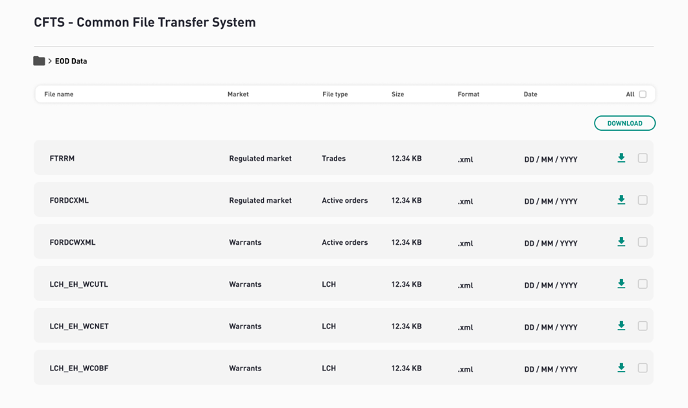The height and width of the screenshot is (408, 688).
Task: Check the LCH_EH_WCOBF row checkbox
Action: point(643,368)
